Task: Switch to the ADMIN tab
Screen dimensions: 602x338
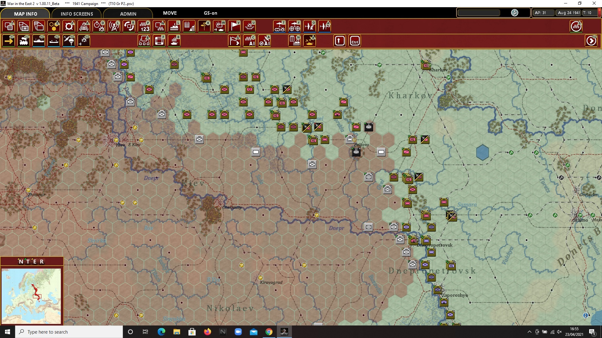Action: coord(128,14)
